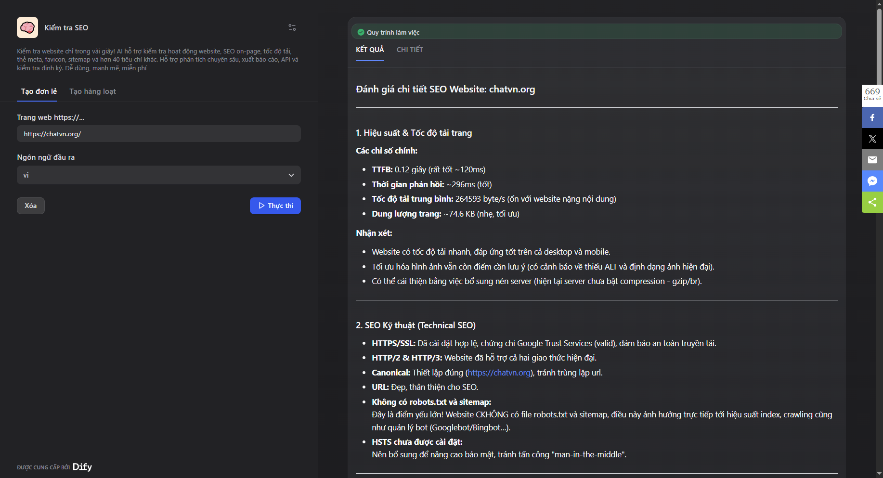
Task: Share the report on Messenger
Action: tap(872, 181)
